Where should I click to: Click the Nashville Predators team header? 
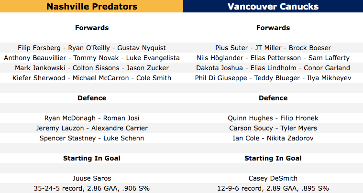pyautogui.click(x=92, y=7)
